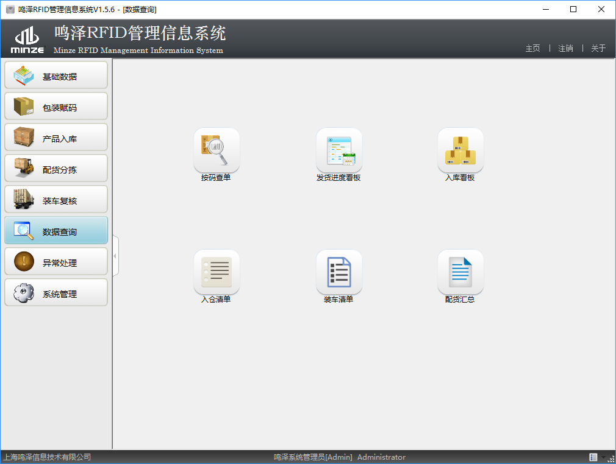The height and width of the screenshot is (464, 616).
Task: Open the dropdown arrow in status bar
Action: [603, 457]
